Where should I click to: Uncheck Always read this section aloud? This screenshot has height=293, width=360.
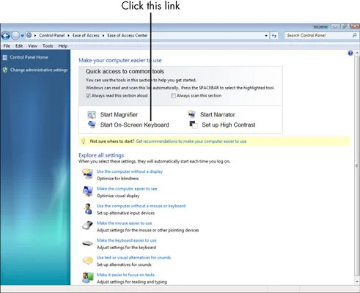tap(88, 96)
